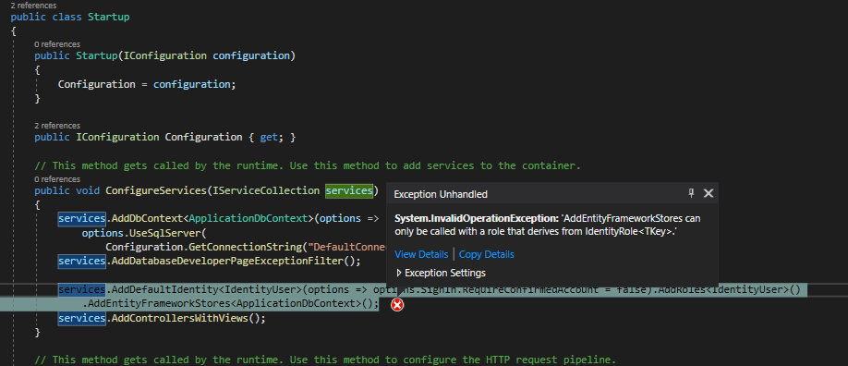Click the "Configuration = configuration;" assignment line

click(147, 84)
